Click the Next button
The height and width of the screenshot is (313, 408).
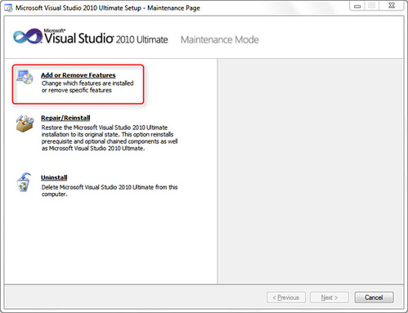(330, 297)
